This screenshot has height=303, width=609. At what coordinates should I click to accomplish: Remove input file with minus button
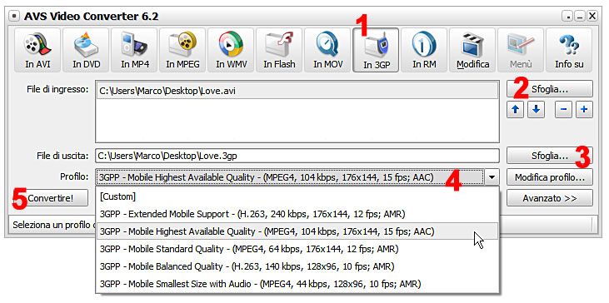(563, 110)
